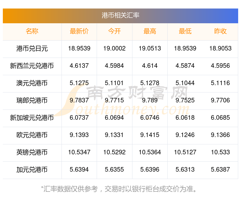The image size is (241, 198).
Task: Click the 5.6396 highest value
Action: 150,169
